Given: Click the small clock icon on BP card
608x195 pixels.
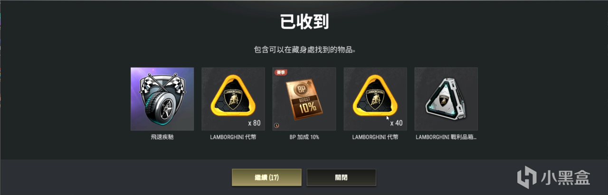Looking at the screenshot, I should [x=277, y=126].
